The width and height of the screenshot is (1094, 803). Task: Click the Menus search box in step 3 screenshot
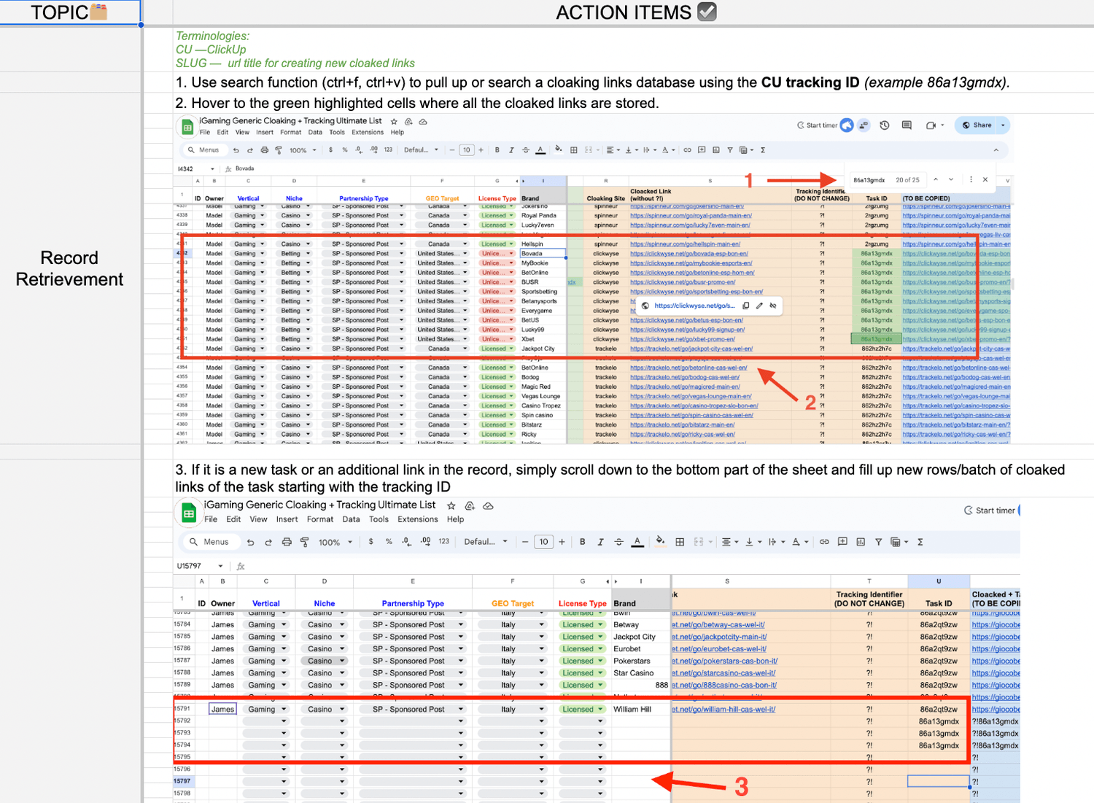pos(209,542)
